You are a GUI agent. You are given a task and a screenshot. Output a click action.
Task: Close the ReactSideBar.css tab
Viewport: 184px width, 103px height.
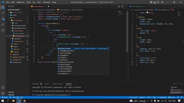[x=146, y=6]
